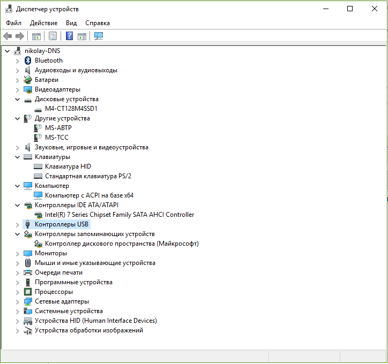Screen dimensions: 388x364
Task: Open the Справка menu
Action: [98, 23]
